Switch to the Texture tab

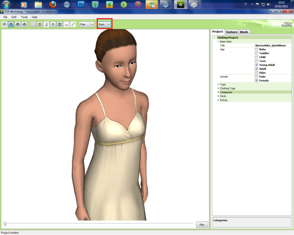pos(232,32)
